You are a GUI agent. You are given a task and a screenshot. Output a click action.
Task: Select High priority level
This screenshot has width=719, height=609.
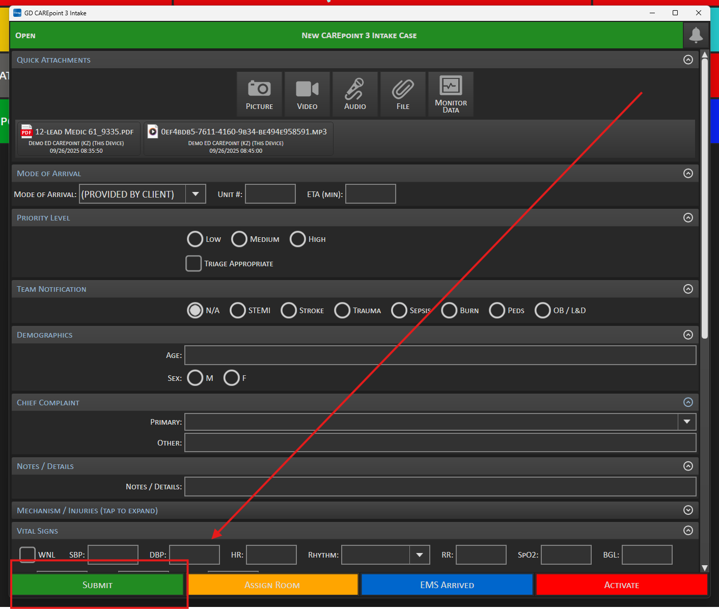tap(298, 239)
